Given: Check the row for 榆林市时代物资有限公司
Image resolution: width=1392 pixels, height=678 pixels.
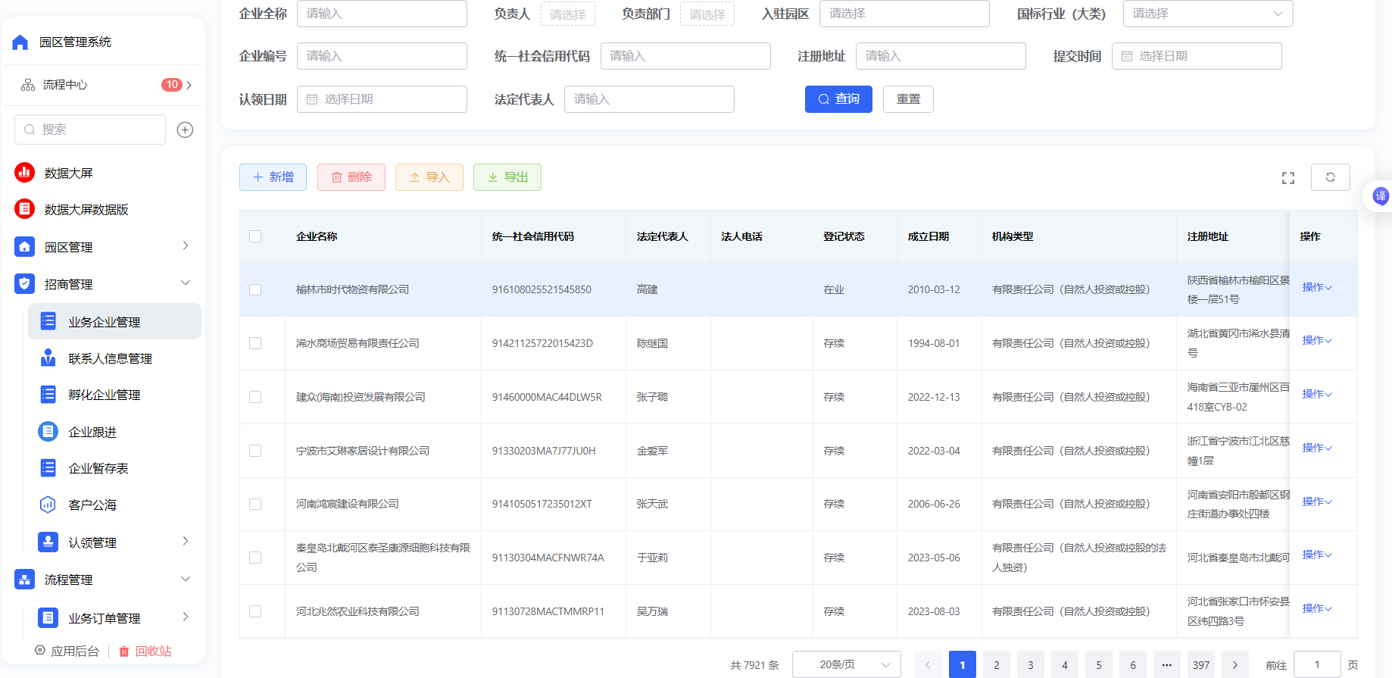Looking at the screenshot, I should coord(255,290).
